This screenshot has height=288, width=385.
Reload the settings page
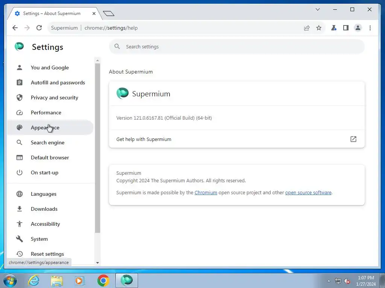[x=39, y=28]
